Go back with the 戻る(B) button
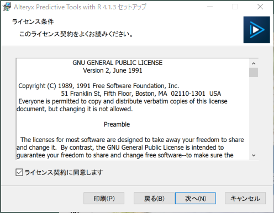This screenshot has height=213, width=274. [x=154, y=198]
